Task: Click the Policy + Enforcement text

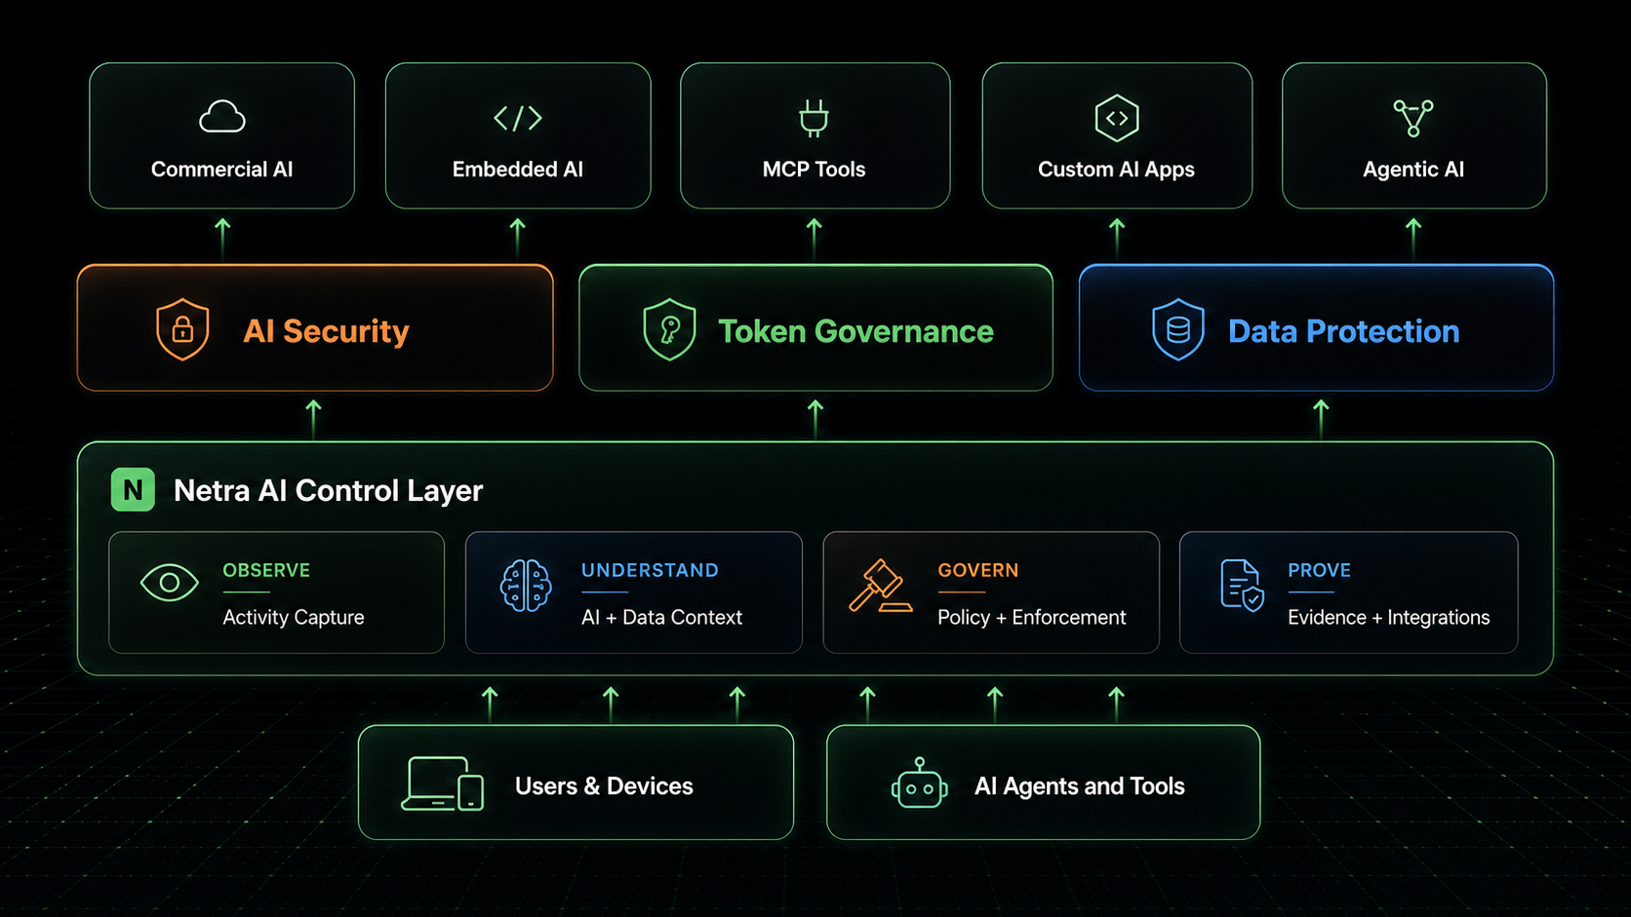Action: click(1032, 618)
